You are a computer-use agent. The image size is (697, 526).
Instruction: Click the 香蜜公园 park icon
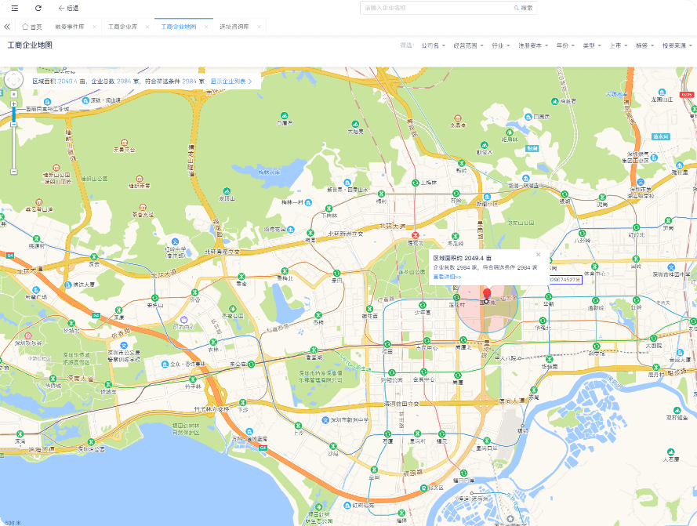coord(233,309)
